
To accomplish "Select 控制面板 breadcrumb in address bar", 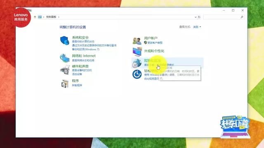I will point(51,17).
